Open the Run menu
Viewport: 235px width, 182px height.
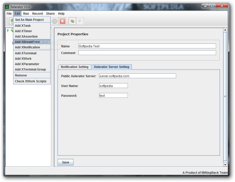26,14
